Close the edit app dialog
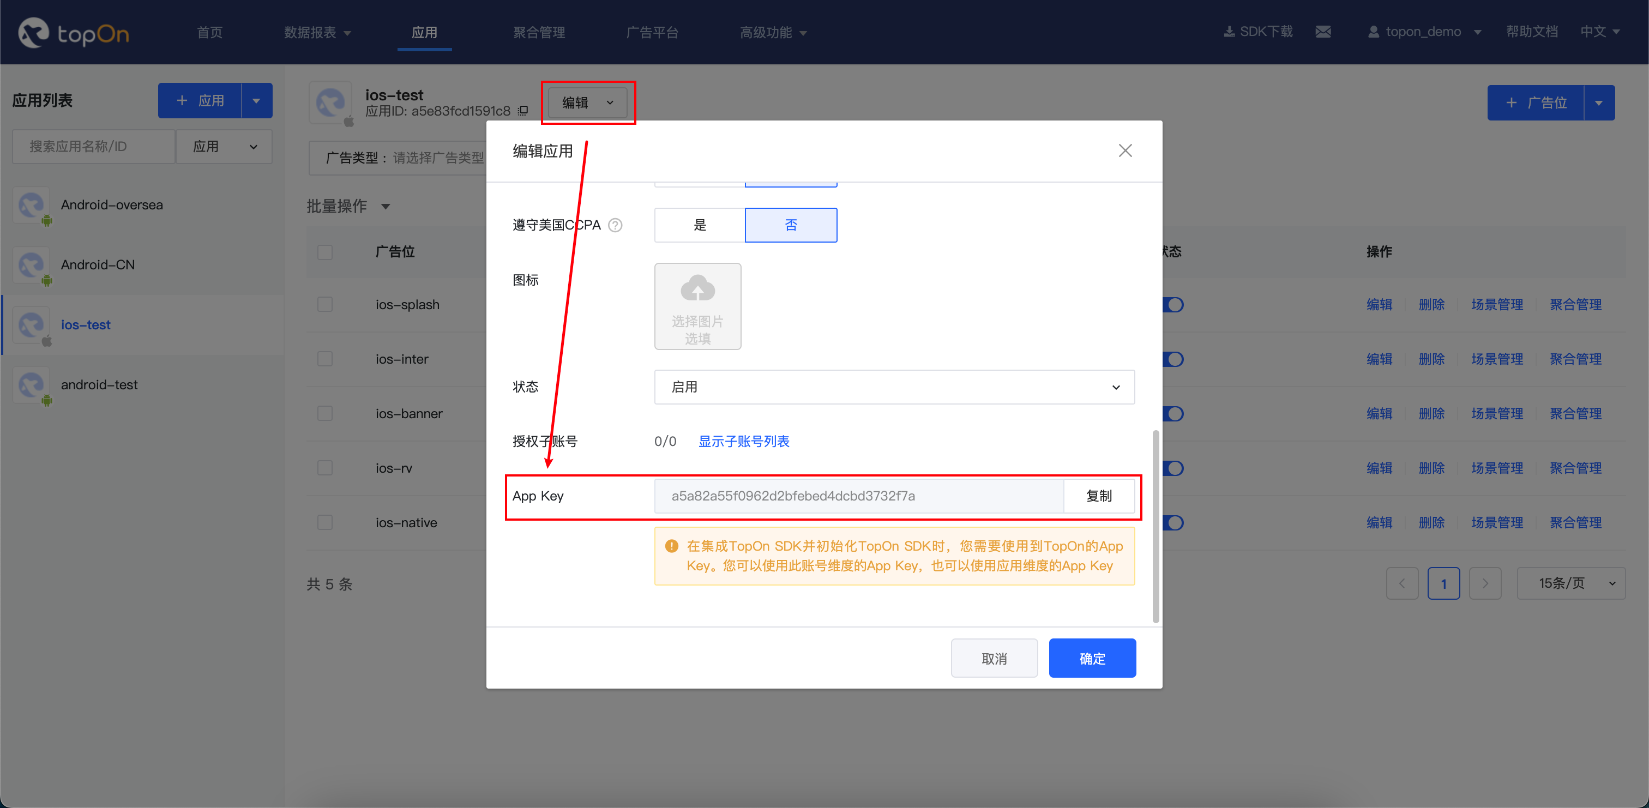 coord(1125,150)
